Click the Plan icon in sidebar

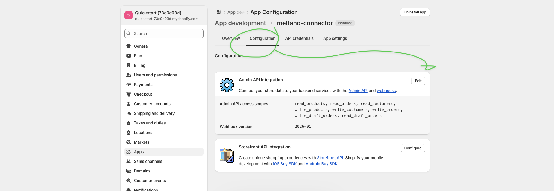click(129, 56)
